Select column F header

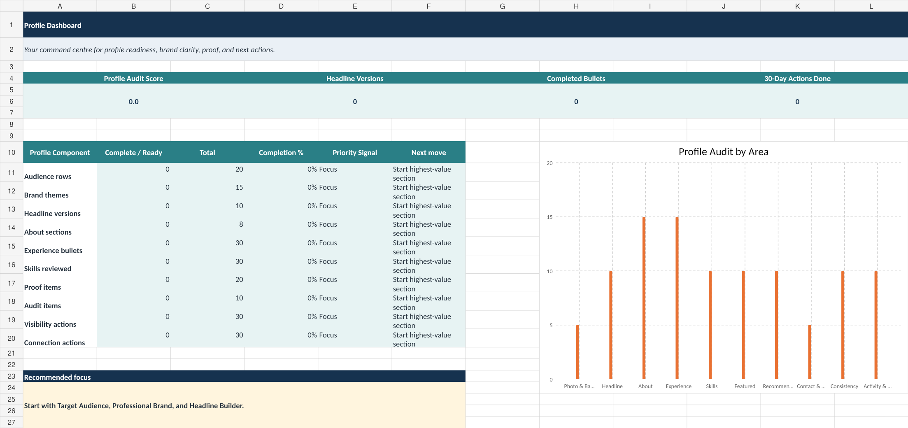[428, 6]
